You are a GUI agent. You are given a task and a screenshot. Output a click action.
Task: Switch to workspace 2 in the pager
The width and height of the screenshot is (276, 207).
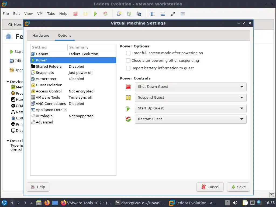[x=19, y=203]
